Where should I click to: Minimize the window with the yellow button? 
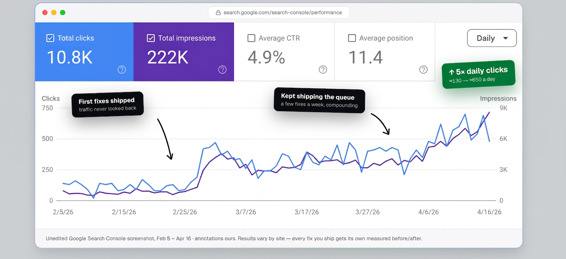[54, 12]
